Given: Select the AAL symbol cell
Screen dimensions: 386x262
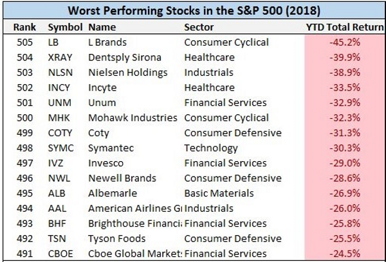Looking at the screenshot, I should (x=57, y=208).
